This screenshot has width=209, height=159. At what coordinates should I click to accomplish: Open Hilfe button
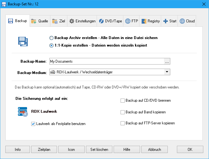tap(127, 150)
